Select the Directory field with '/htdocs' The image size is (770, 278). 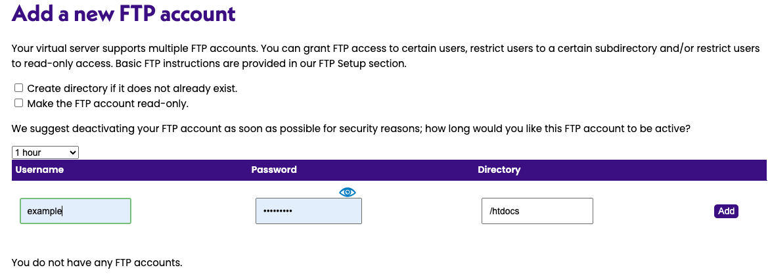pos(537,211)
